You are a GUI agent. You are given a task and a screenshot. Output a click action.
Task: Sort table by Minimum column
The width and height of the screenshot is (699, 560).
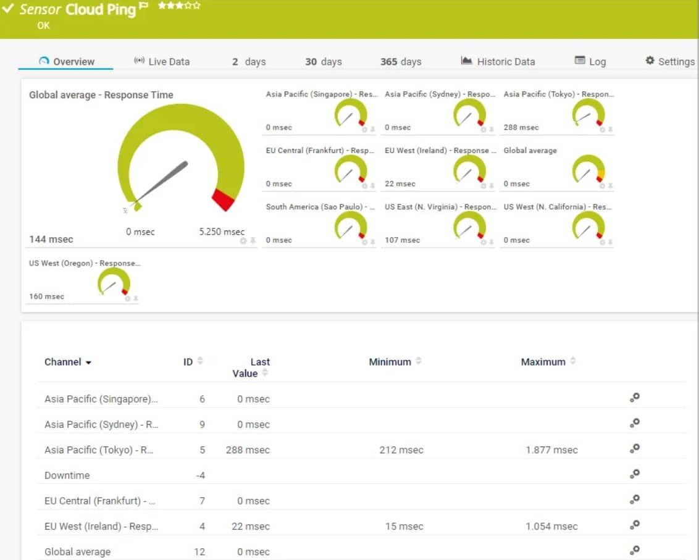pyautogui.click(x=419, y=361)
